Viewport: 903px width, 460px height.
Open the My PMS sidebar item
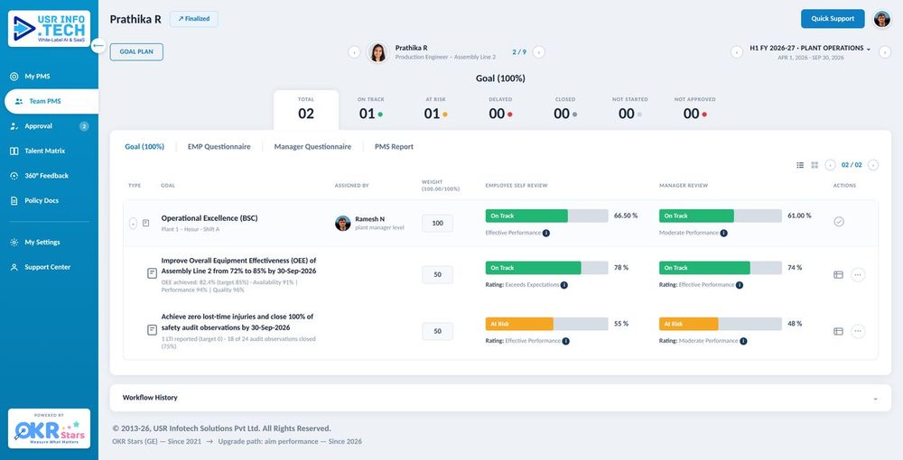37,77
